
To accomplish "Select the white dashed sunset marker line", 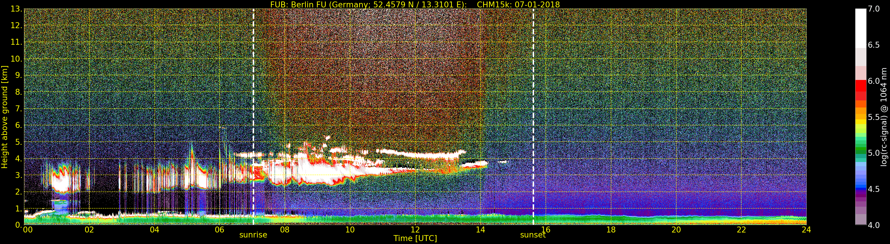I will point(533,117).
